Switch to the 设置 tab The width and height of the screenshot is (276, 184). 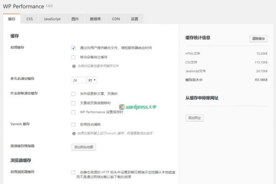[134, 19]
